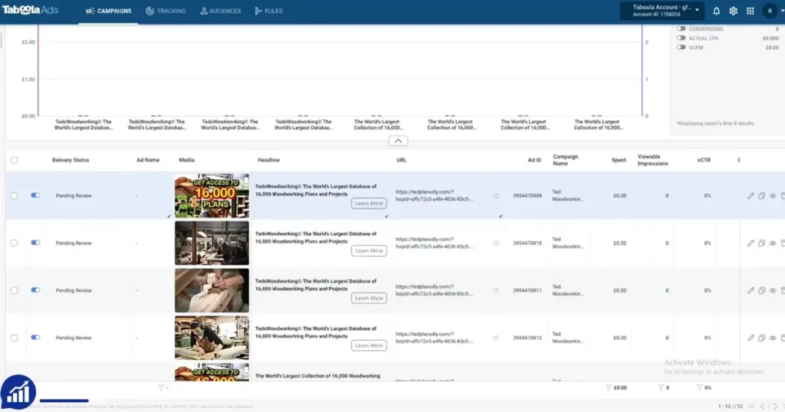Viewport: 785px width, 412px height.
Task: Open URL link icon for ad 3954470812
Action: [x=496, y=338]
